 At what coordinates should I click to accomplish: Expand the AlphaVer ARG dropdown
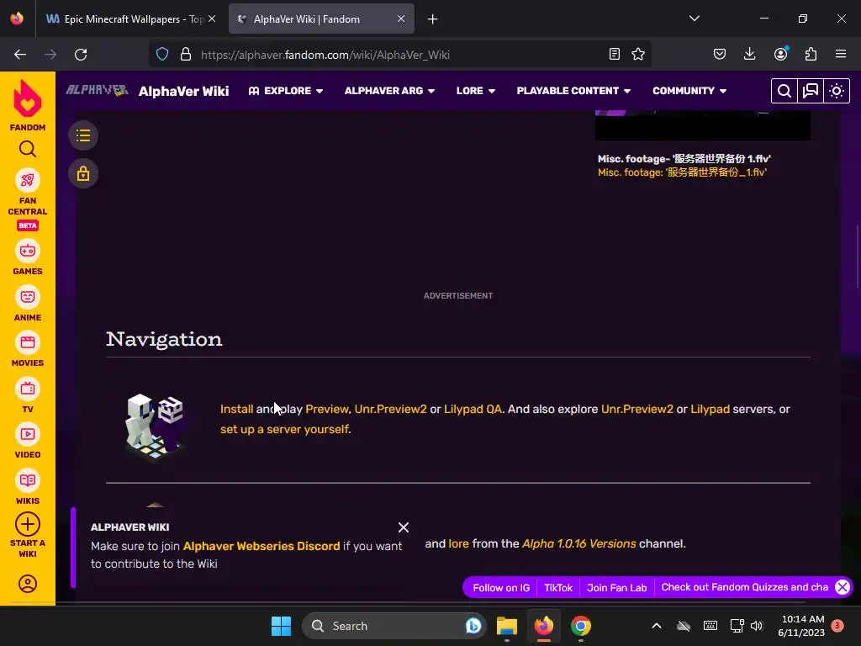coord(389,91)
